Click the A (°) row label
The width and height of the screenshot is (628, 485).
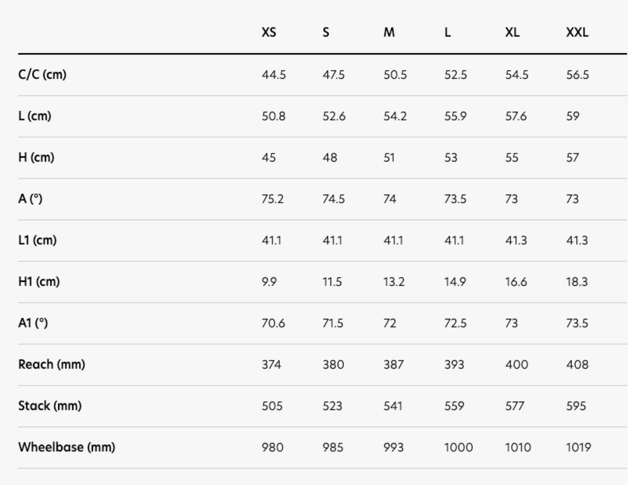coord(30,199)
